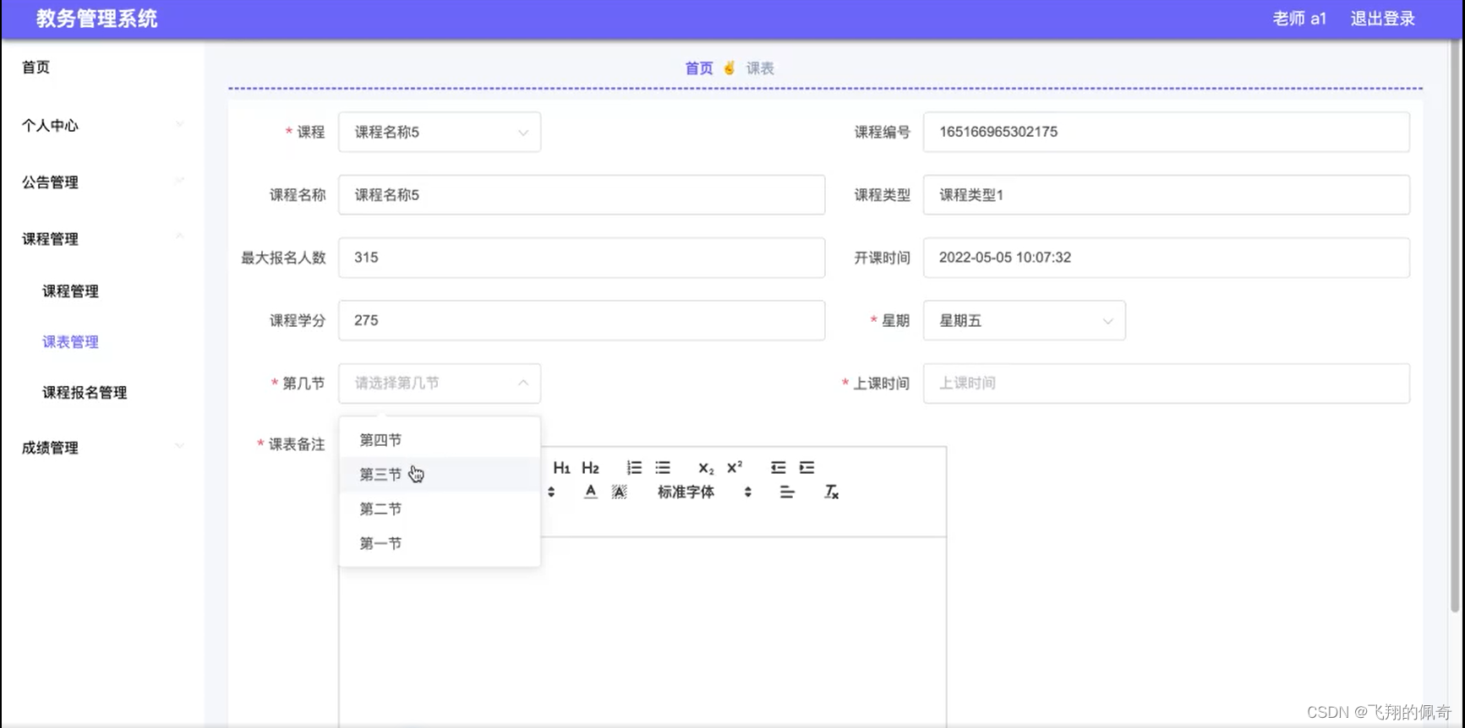Screen dimensions: 1465x728
Task: Open the text background color picker
Action: tap(620, 492)
